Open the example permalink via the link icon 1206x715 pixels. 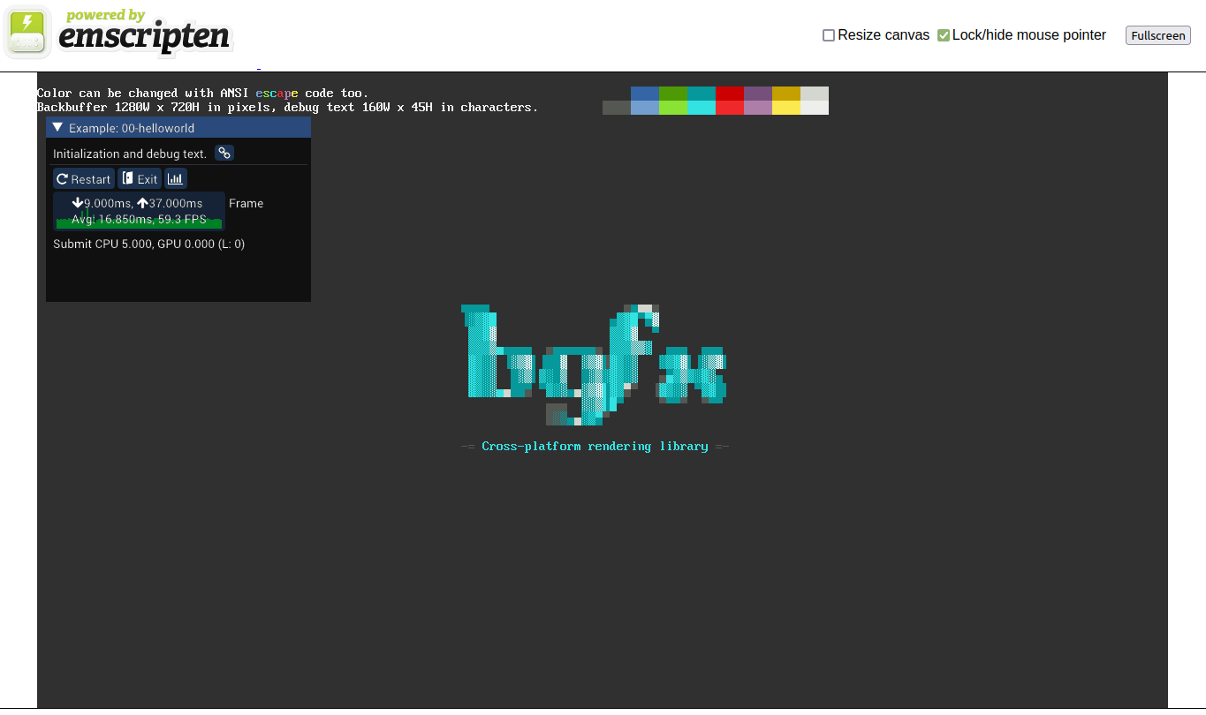pyautogui.click(x=224, y=153)
